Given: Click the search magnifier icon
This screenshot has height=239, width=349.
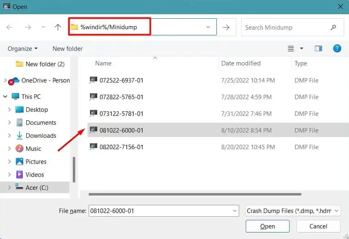Looking at the screenshot, I should [x=333, y=27].
